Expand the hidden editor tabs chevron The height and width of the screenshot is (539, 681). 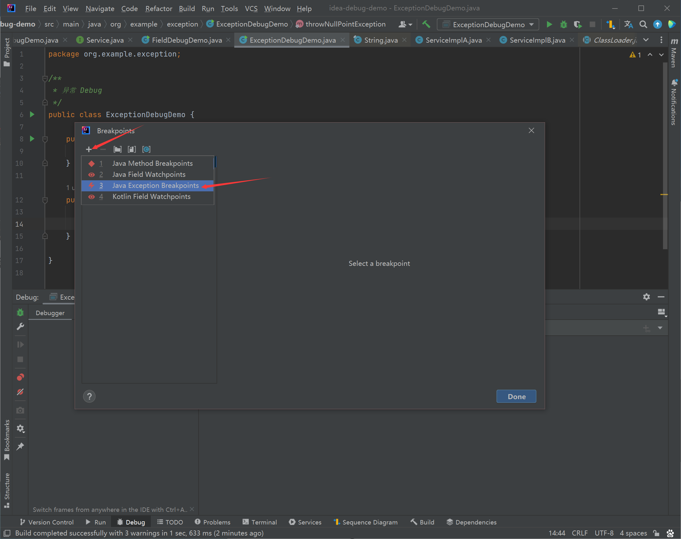click(646, 40)
